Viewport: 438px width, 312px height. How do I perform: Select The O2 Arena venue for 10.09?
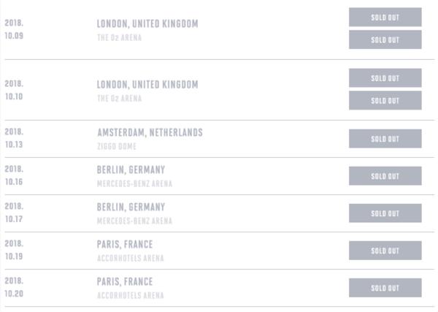119,37
